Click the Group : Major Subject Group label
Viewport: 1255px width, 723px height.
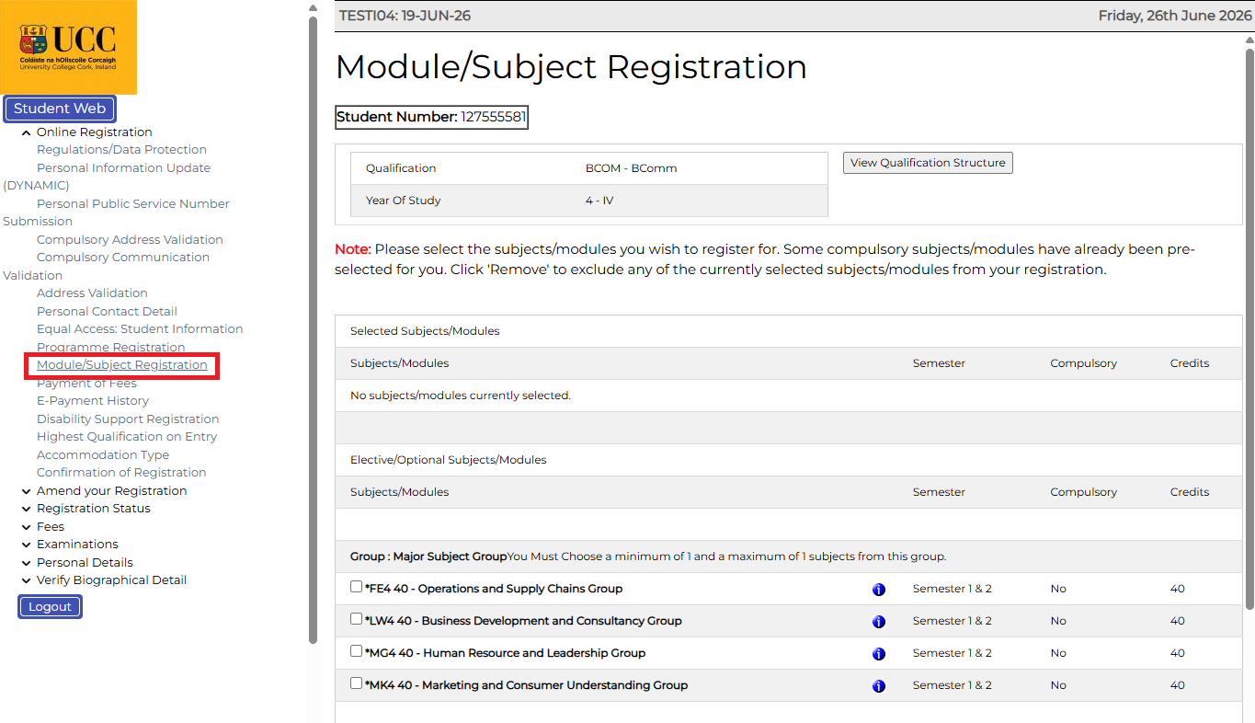tap(428, 557)
